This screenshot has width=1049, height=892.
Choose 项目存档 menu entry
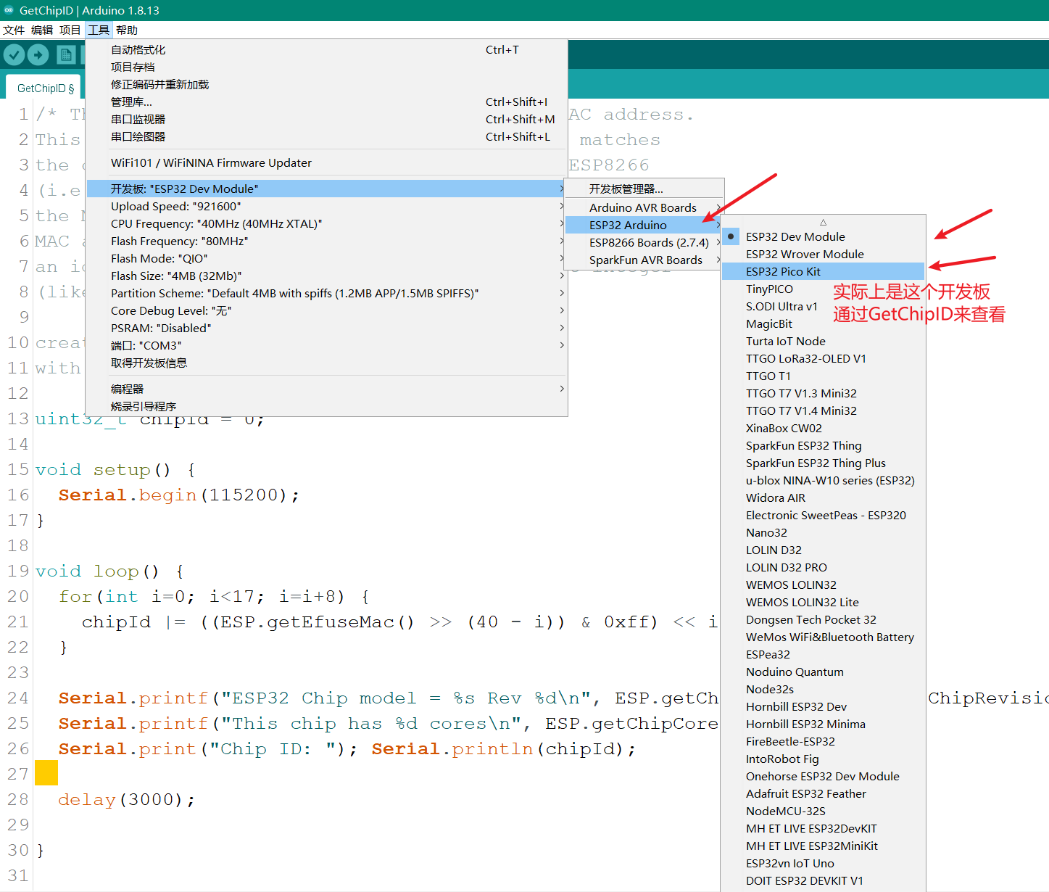coord(326,67)
